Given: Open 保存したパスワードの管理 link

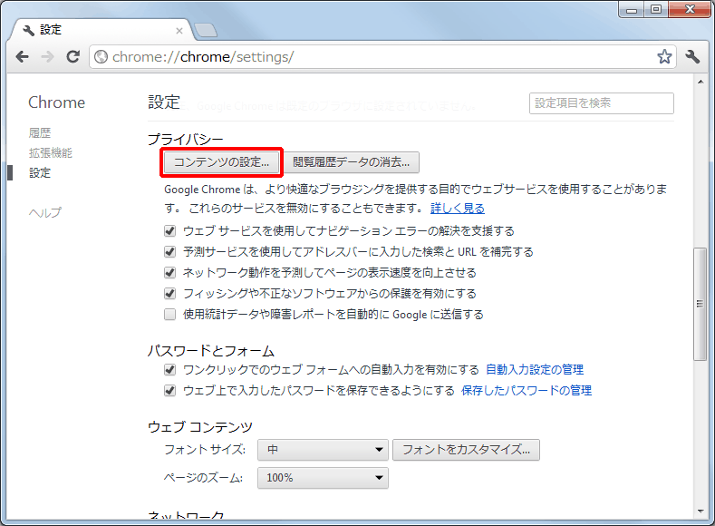Looking at the screenshot, I should 527,391.
